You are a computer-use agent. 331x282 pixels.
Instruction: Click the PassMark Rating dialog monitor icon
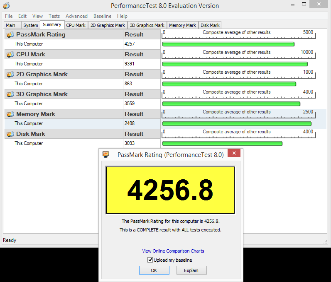click(105, 154)
